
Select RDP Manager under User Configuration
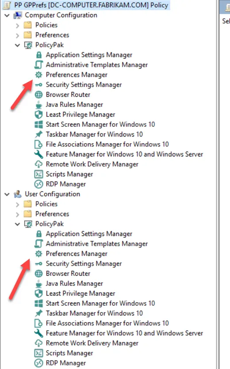coord(66,363)
